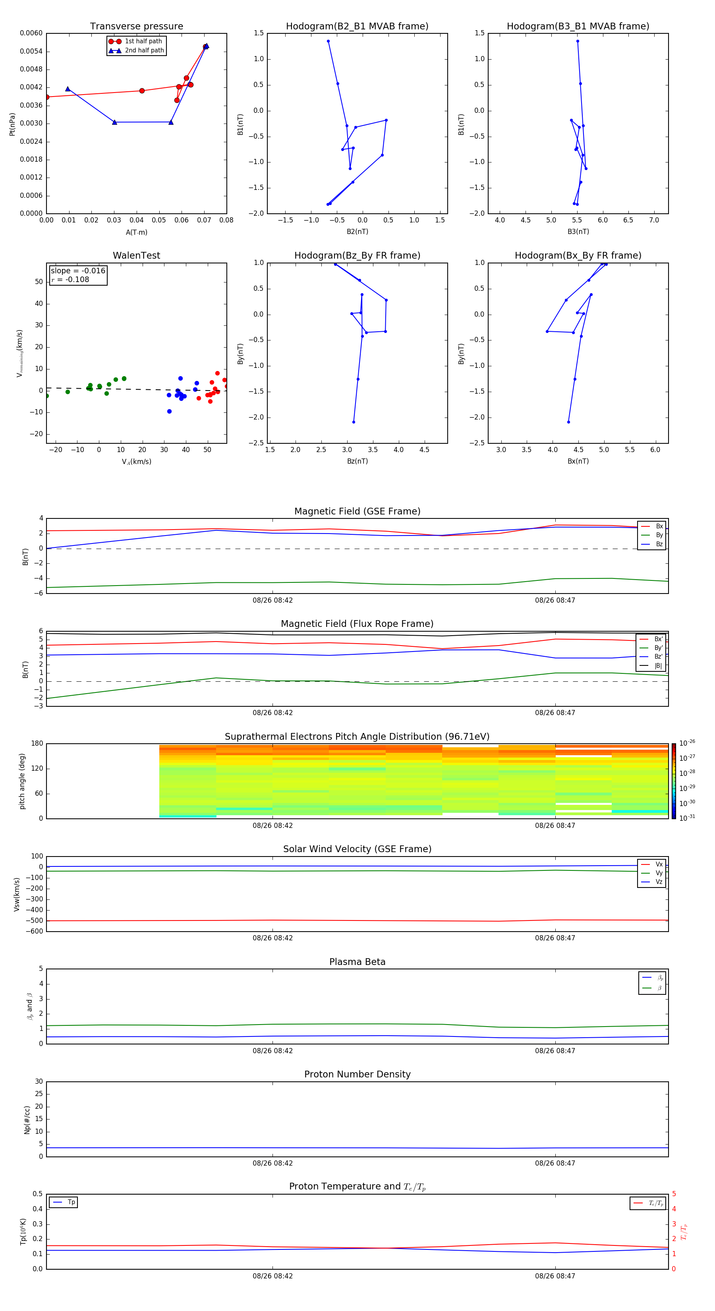Image resolution: width=715 pixels, height=1311 pixels.
Task: Click the 'Hodogram(B2_B1 MVAB frame)' title
Action: click(357, 27)
